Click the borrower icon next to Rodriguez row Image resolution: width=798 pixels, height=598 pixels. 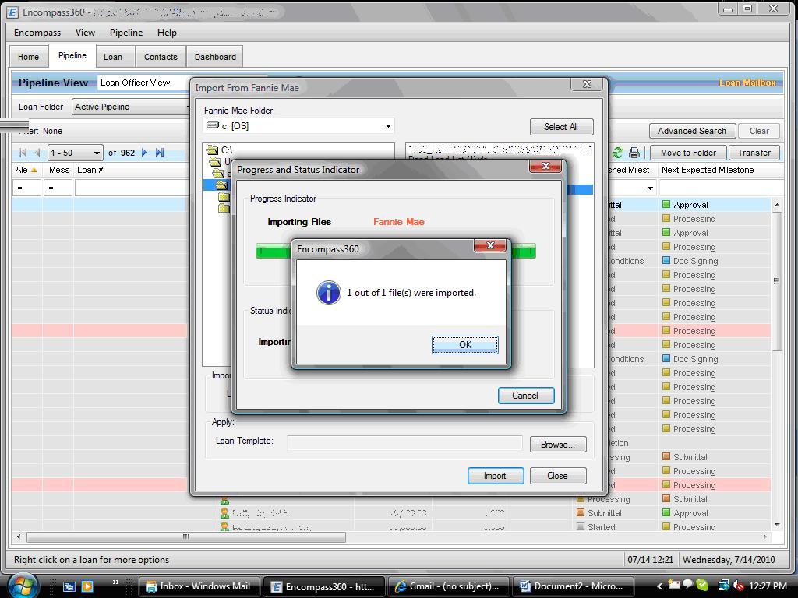(x=224, y=527)
